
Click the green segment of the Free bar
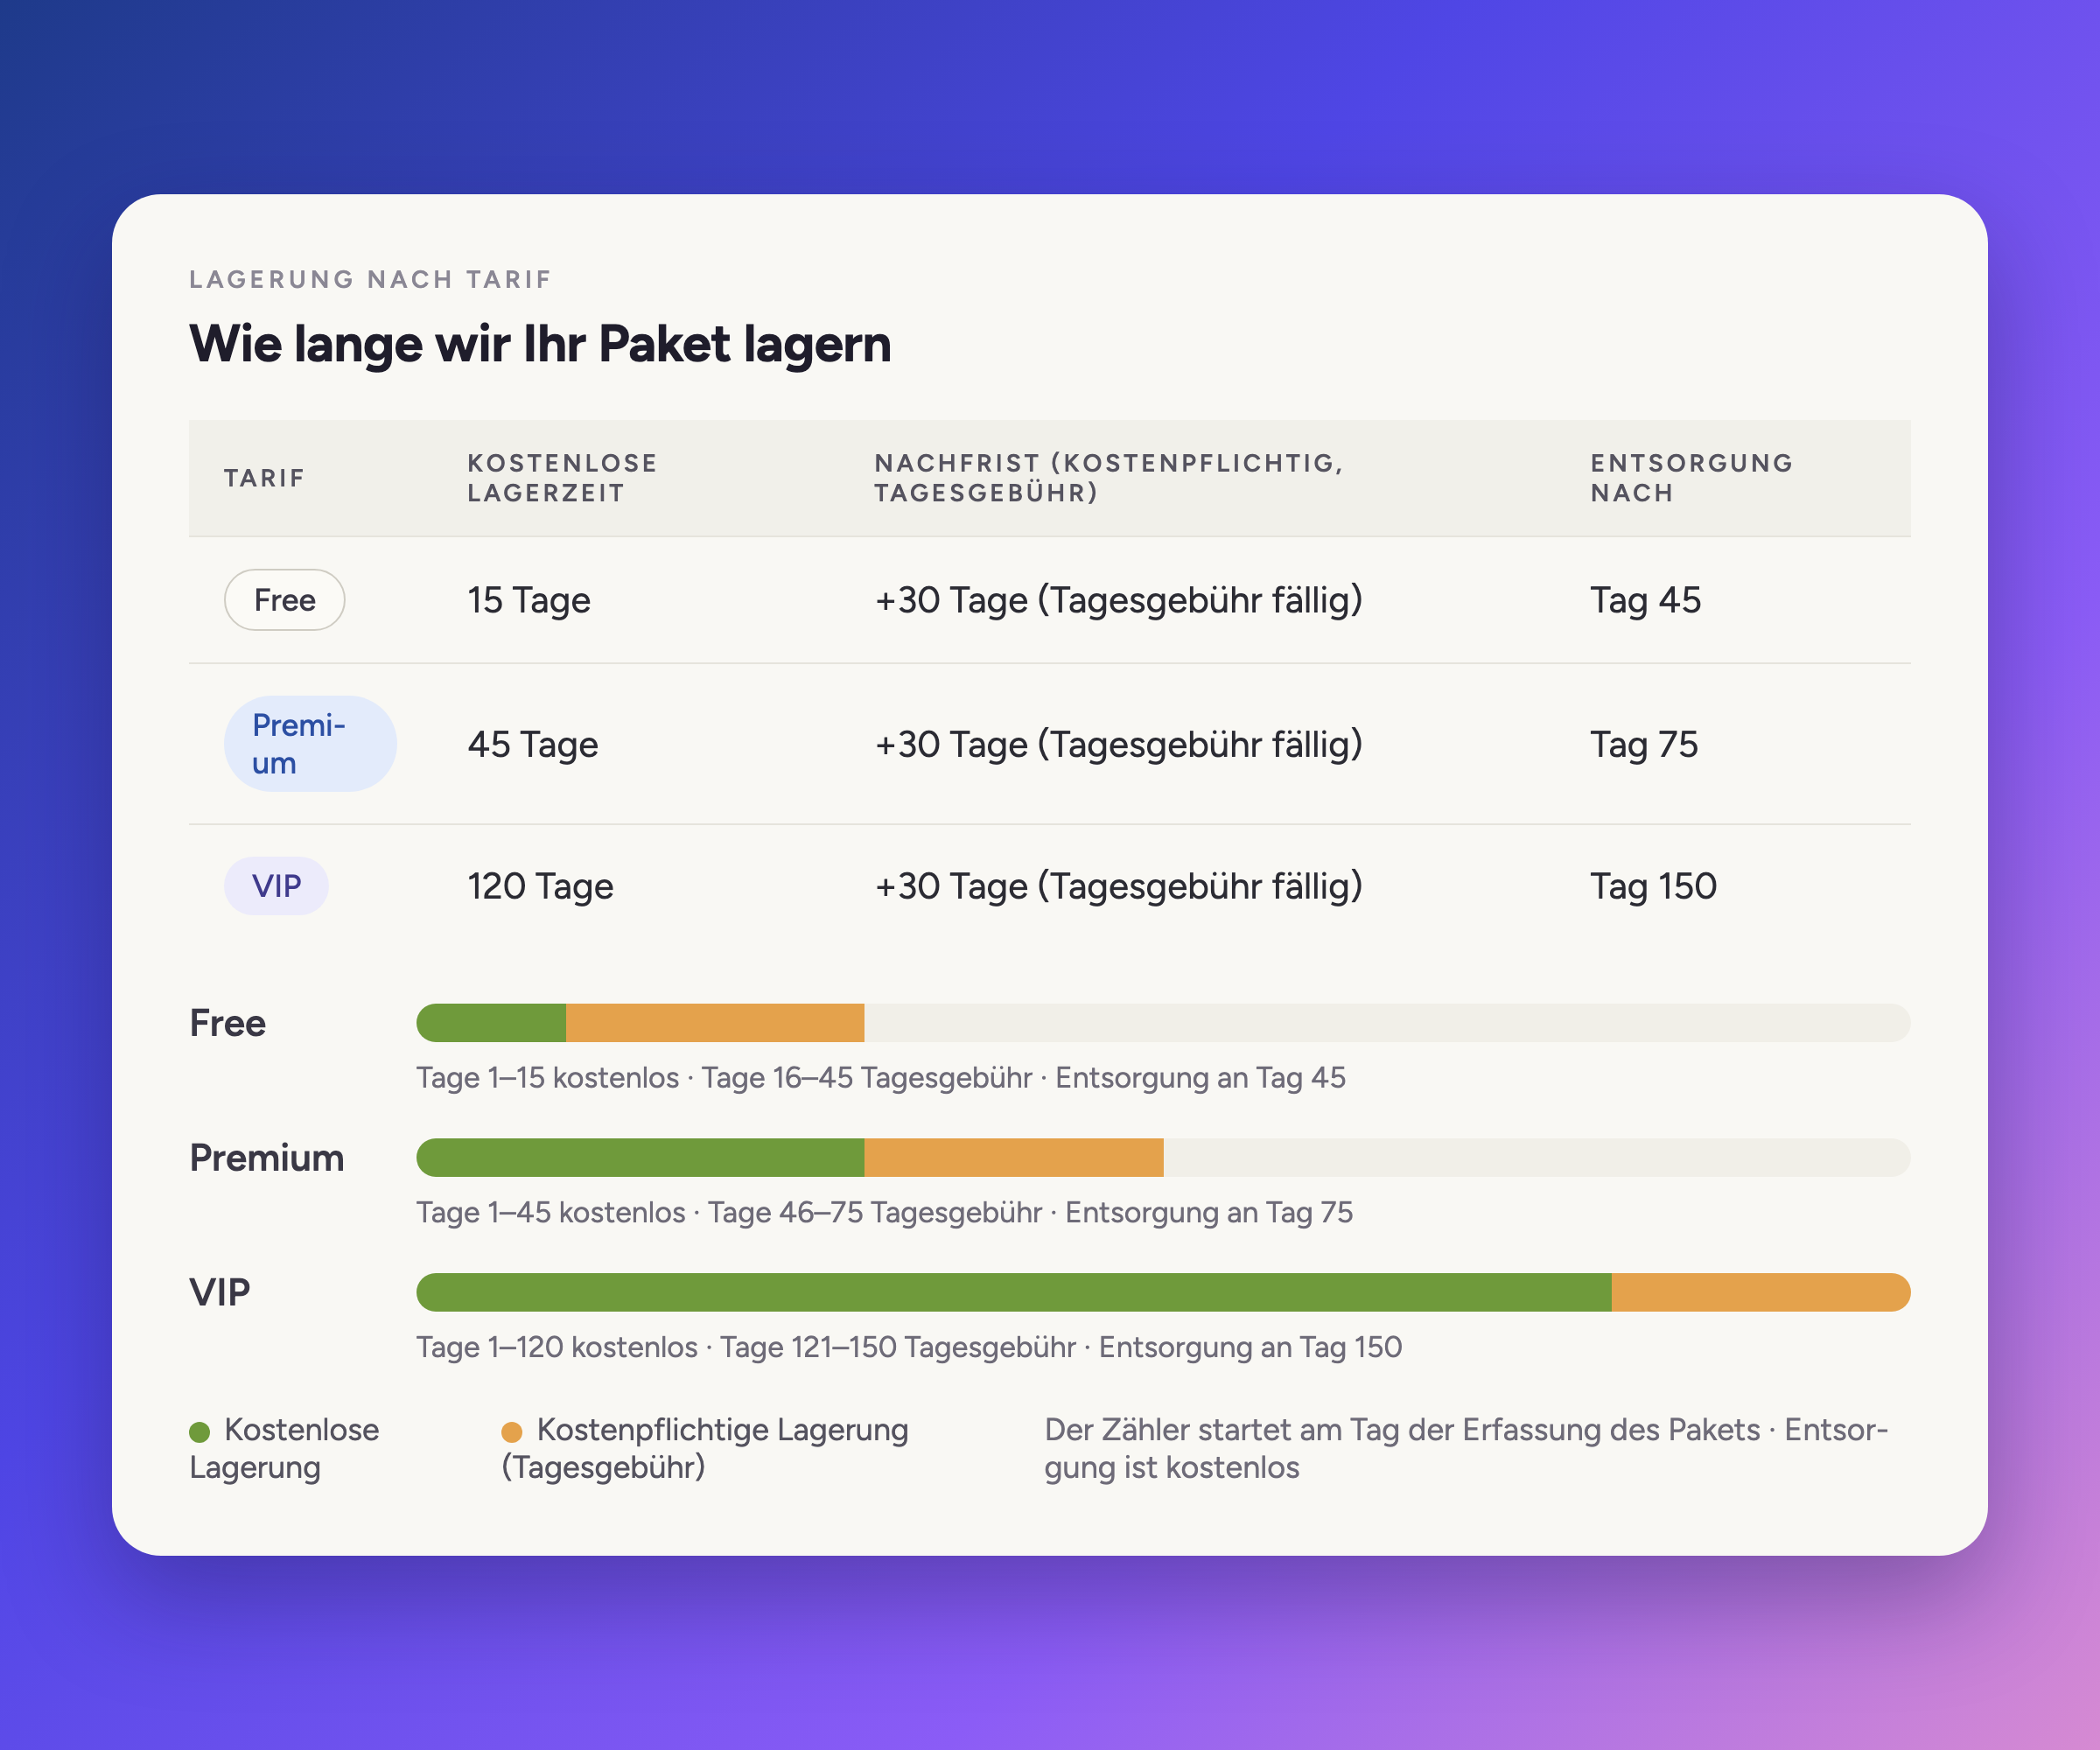click(491, 1023)
